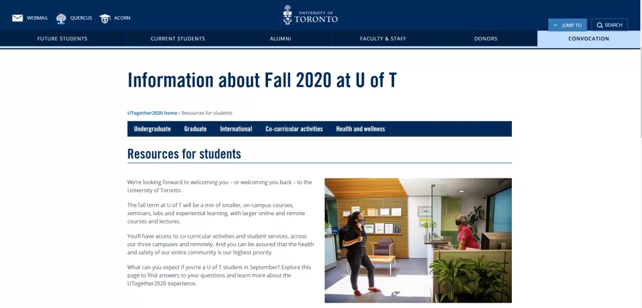Select the International tab

pyautogui.click(x=236, y=128)
